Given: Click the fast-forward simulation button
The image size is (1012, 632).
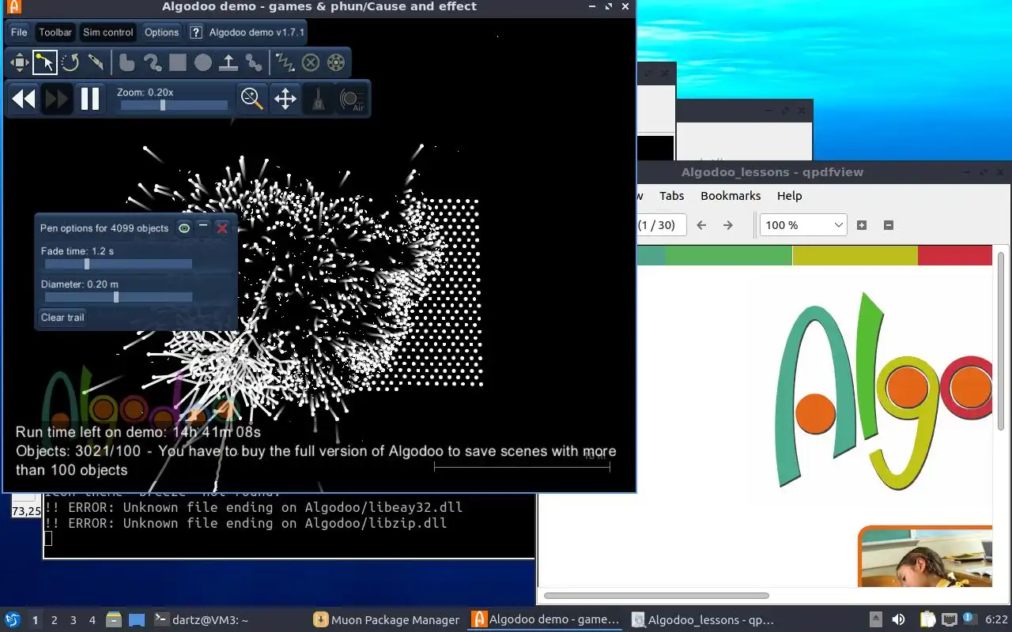Looking at the screenshot, I should pyautogui.click(x=57, y=99).
